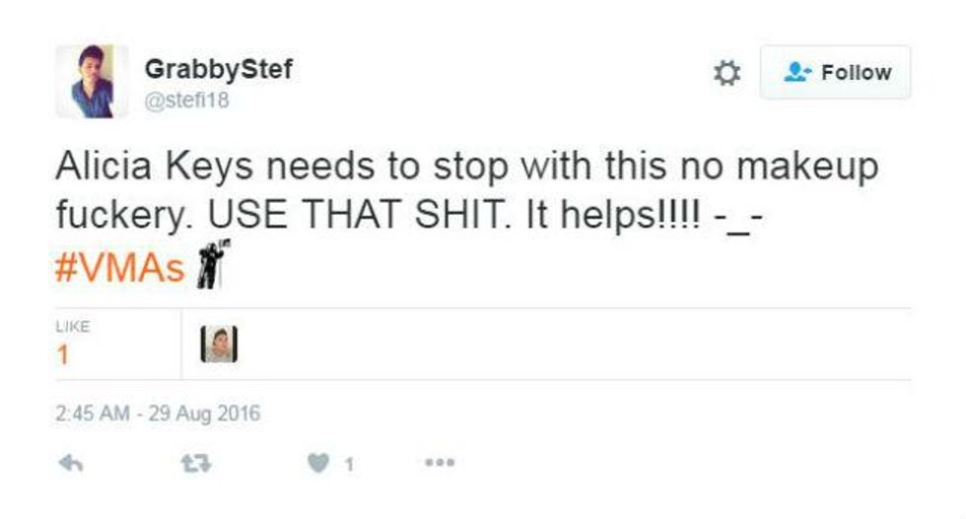Click the LIKE label above the count
The width and height of the screenshot is (966, 519).
coord(73,326)
